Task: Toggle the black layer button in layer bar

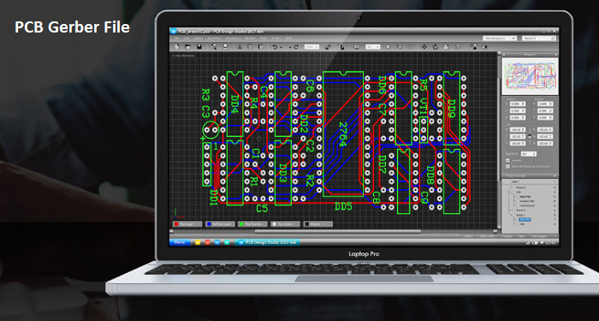Action: [x=318, y=224]
